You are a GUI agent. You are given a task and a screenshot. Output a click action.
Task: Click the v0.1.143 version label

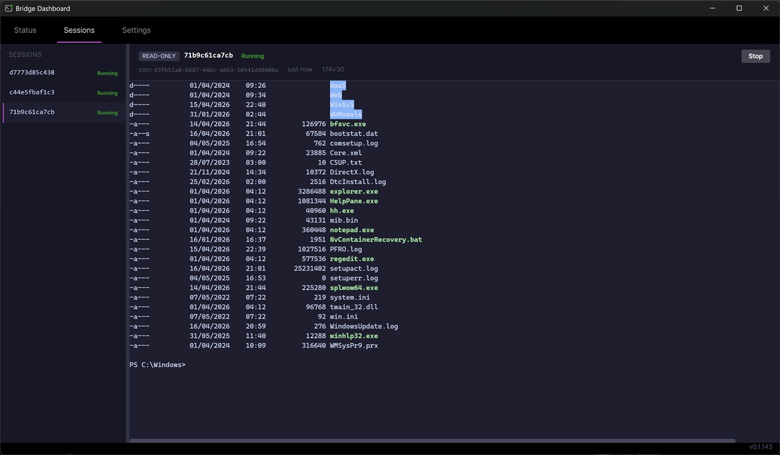click(760, 447)
